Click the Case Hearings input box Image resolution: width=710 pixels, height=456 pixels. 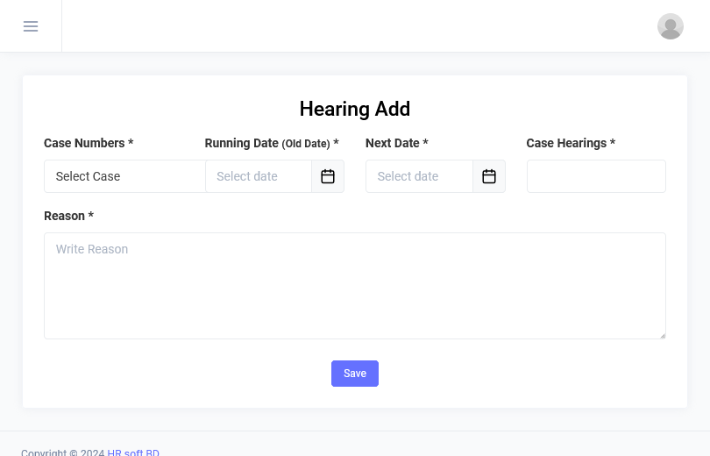tap(596, 176)
